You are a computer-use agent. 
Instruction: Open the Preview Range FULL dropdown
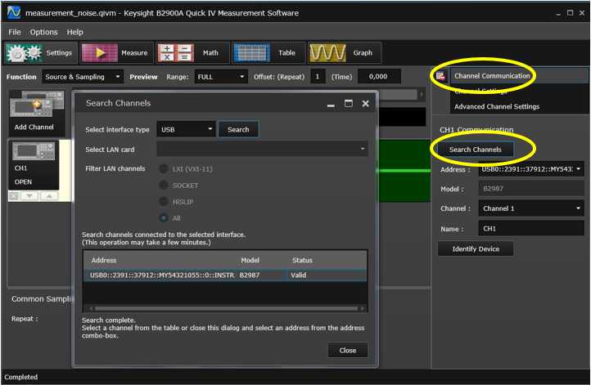pyautogui.click(x=221, y=77)
